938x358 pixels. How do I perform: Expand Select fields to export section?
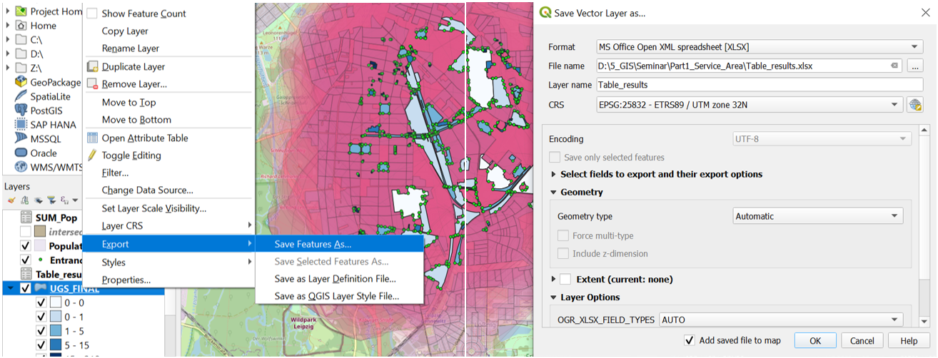tap(555, 174)
